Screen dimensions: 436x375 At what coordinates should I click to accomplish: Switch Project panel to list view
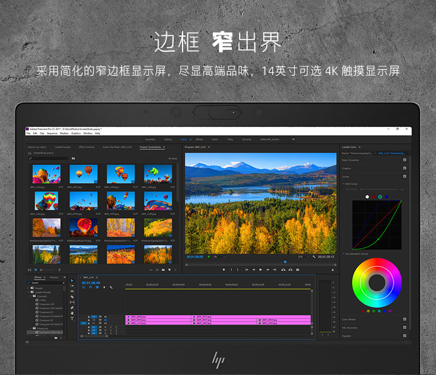coord(30,270)
